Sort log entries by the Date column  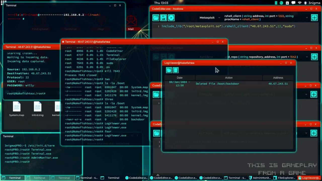pyautogui.click(x=179, y=78)
